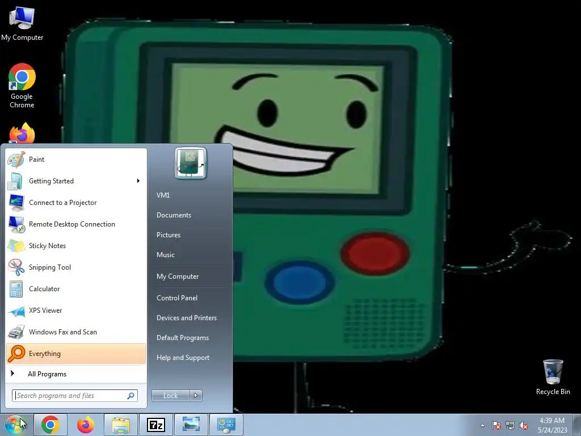Open Calculator icon in Start menu
The width and height of the screenshot is (581, 436).
[x=16, y=289]
